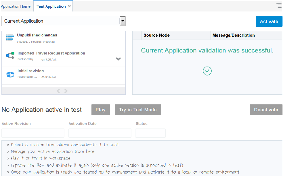Select the imported Travel Request Application icon
The height and width of the screenshot is (177, 283).
[10, 55]
